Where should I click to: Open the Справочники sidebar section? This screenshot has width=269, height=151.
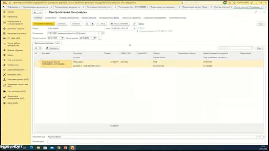13,65
